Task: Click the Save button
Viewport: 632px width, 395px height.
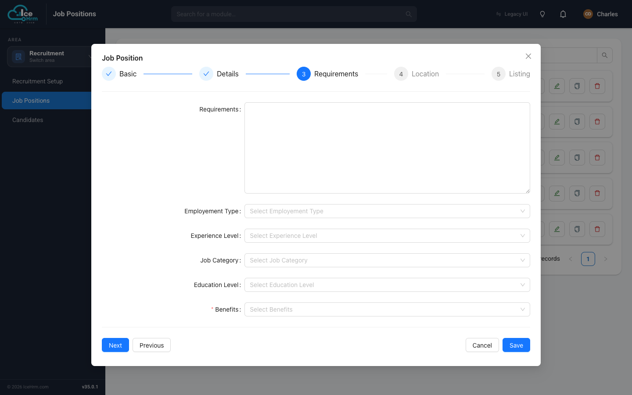Action: pos(516,345)
